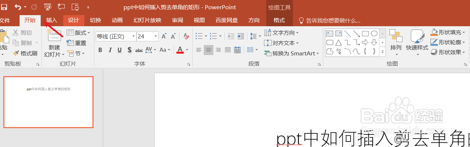This screenshot has height=147, width=470.
Task: Open 形状效果 shape effects
Action: tap(448, 52)
